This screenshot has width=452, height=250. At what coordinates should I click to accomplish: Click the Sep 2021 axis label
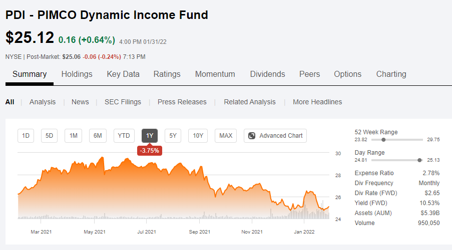(x=200, y=232)
